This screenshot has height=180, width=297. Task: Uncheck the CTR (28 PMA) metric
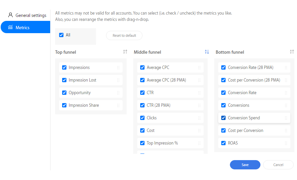click(142, 105)
